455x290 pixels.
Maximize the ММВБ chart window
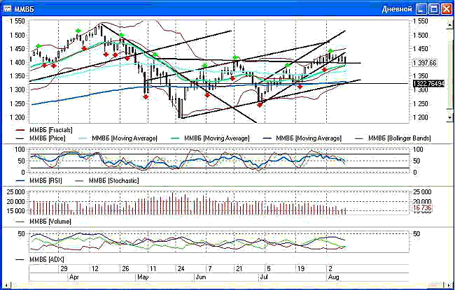coord(433,8)
